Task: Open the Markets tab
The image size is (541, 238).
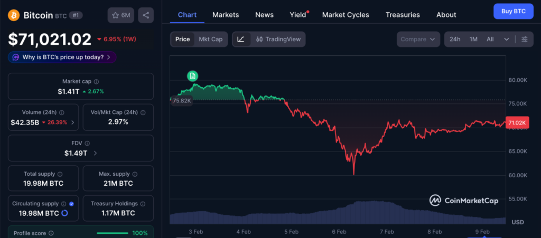Action: tap(226, 15)
